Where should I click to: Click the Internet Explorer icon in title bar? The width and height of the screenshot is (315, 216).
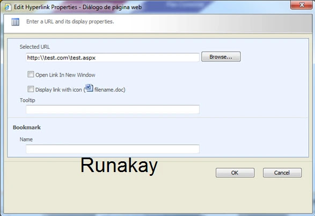(x=8, y=7)
